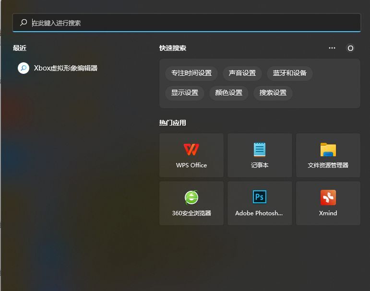Screen dimensions: 370x291
Task: Open 声音设置 quick search
Action: (242, 73)
